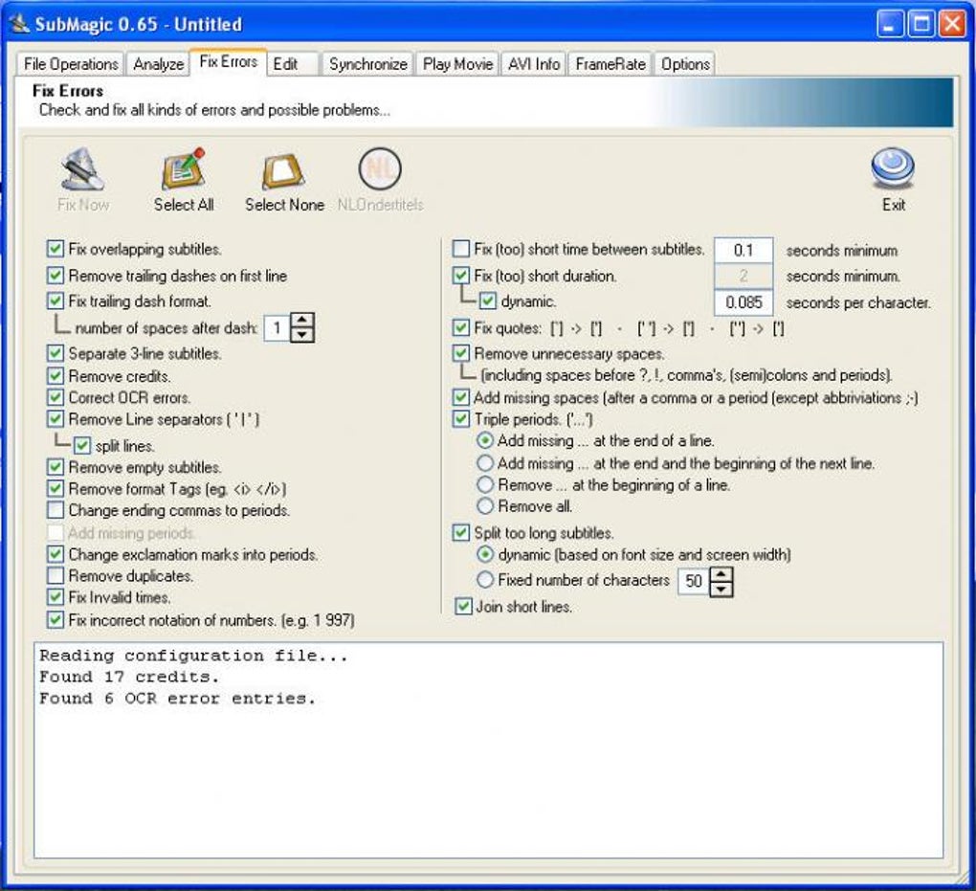This screenshot has width=976, height=891.
Task: Switch to the AVI Info tab
Action: click(x=533, y=64)
